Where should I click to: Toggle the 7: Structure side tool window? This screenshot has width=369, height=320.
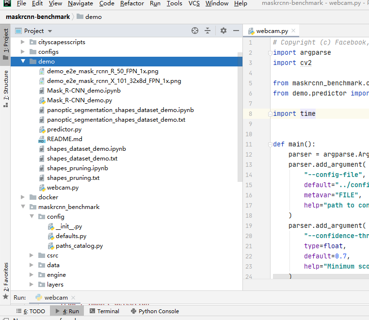pos(5,89)
